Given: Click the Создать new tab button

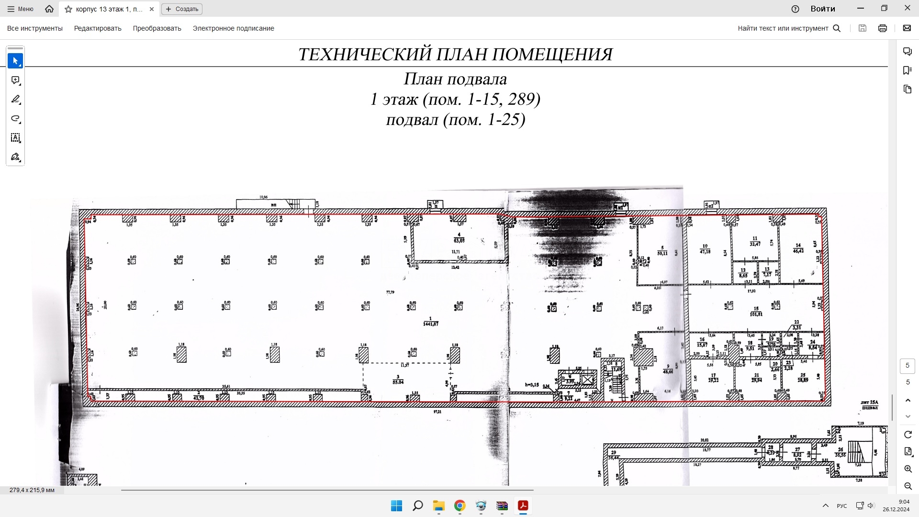Looking at the screenshot, I should tap(182, 9).
